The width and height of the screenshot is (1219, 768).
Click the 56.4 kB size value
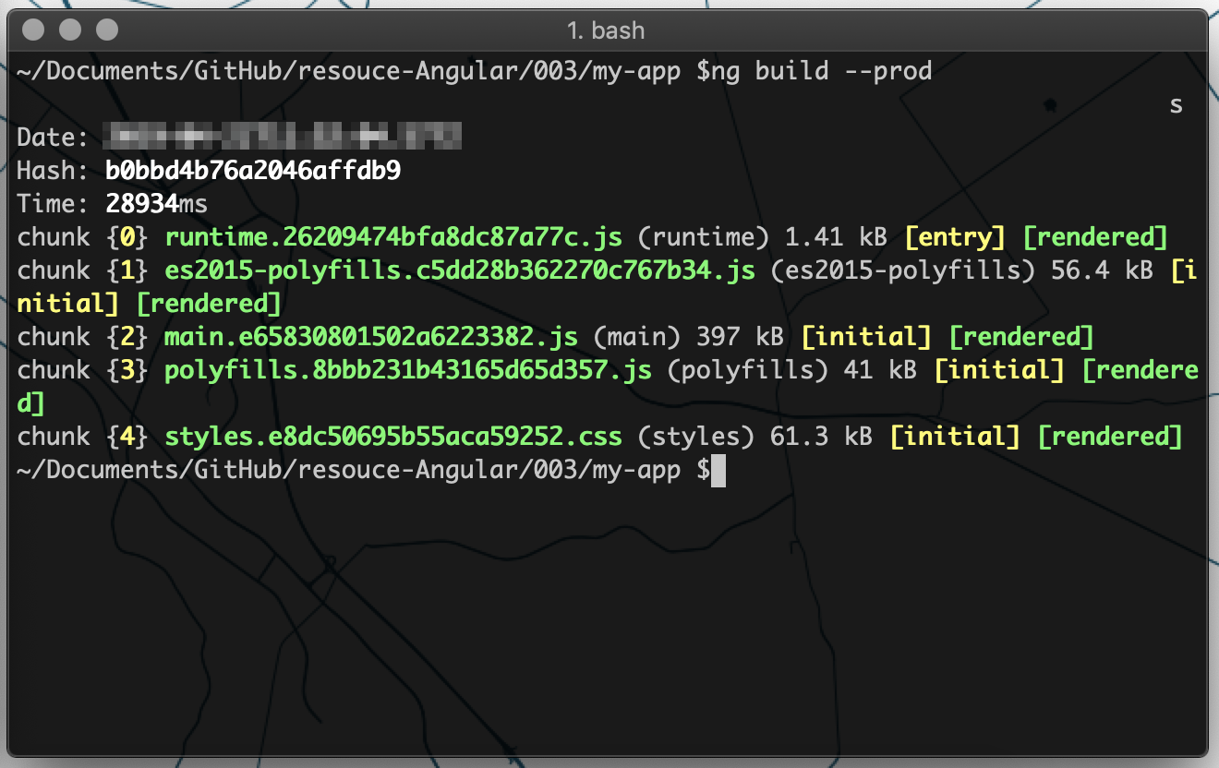(x=1103, y=270)
